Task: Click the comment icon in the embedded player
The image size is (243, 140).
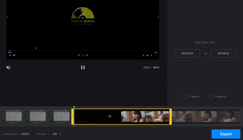Action: coord(14,55)
